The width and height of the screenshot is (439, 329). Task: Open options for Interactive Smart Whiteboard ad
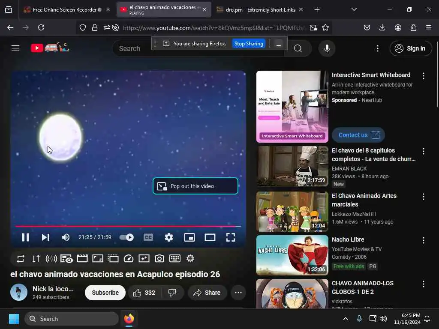click(x=423, y=75)
